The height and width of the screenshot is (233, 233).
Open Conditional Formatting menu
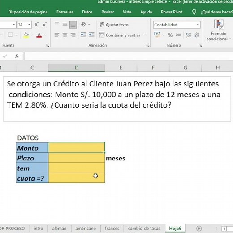(219, 30)
